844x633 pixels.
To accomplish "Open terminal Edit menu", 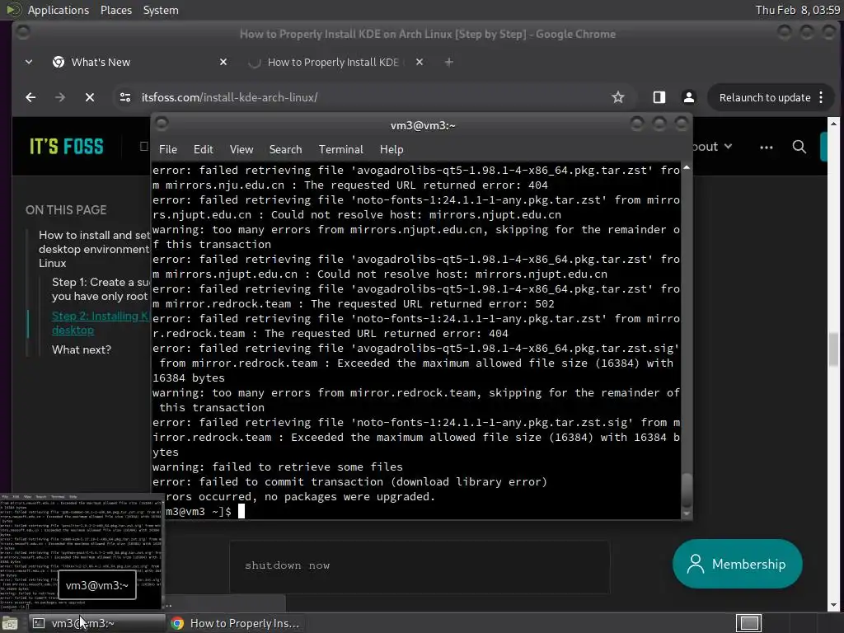I will [x=203, y=150].
